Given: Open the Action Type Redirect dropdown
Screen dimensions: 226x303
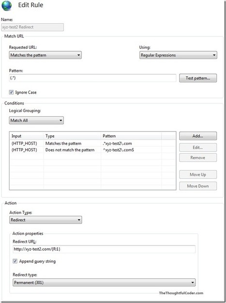Looking at the screenshot, I should (45, 220).
